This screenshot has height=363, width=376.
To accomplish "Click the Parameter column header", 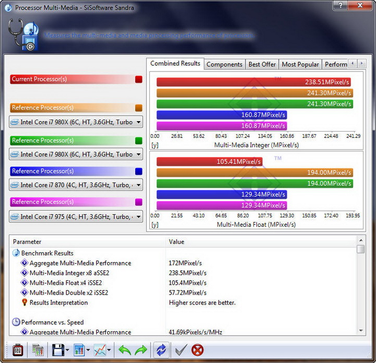I will (88, 242).
